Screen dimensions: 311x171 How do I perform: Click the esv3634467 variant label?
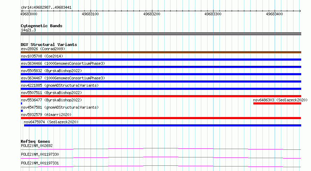tap(63, 78)
